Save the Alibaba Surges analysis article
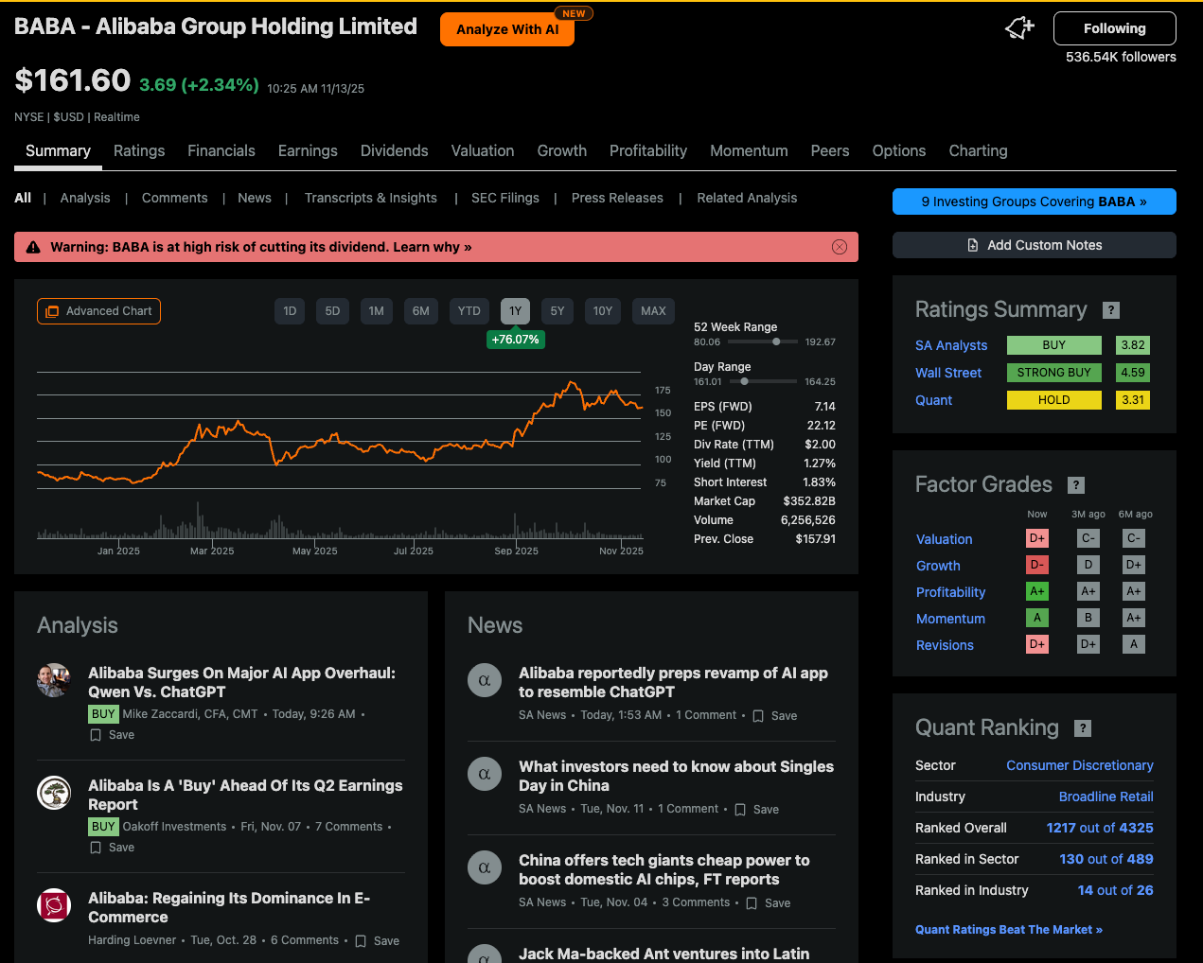The image size is (1203, 963). [112, 735]
